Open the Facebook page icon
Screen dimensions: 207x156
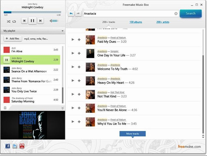(8, 146)
